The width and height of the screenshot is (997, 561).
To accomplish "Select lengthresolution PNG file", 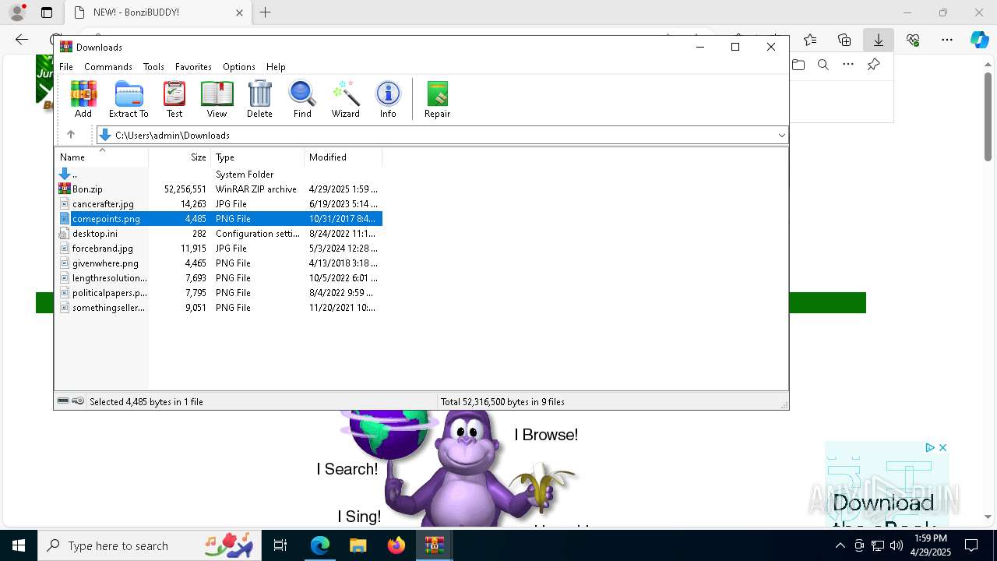I will coord(219,278).
